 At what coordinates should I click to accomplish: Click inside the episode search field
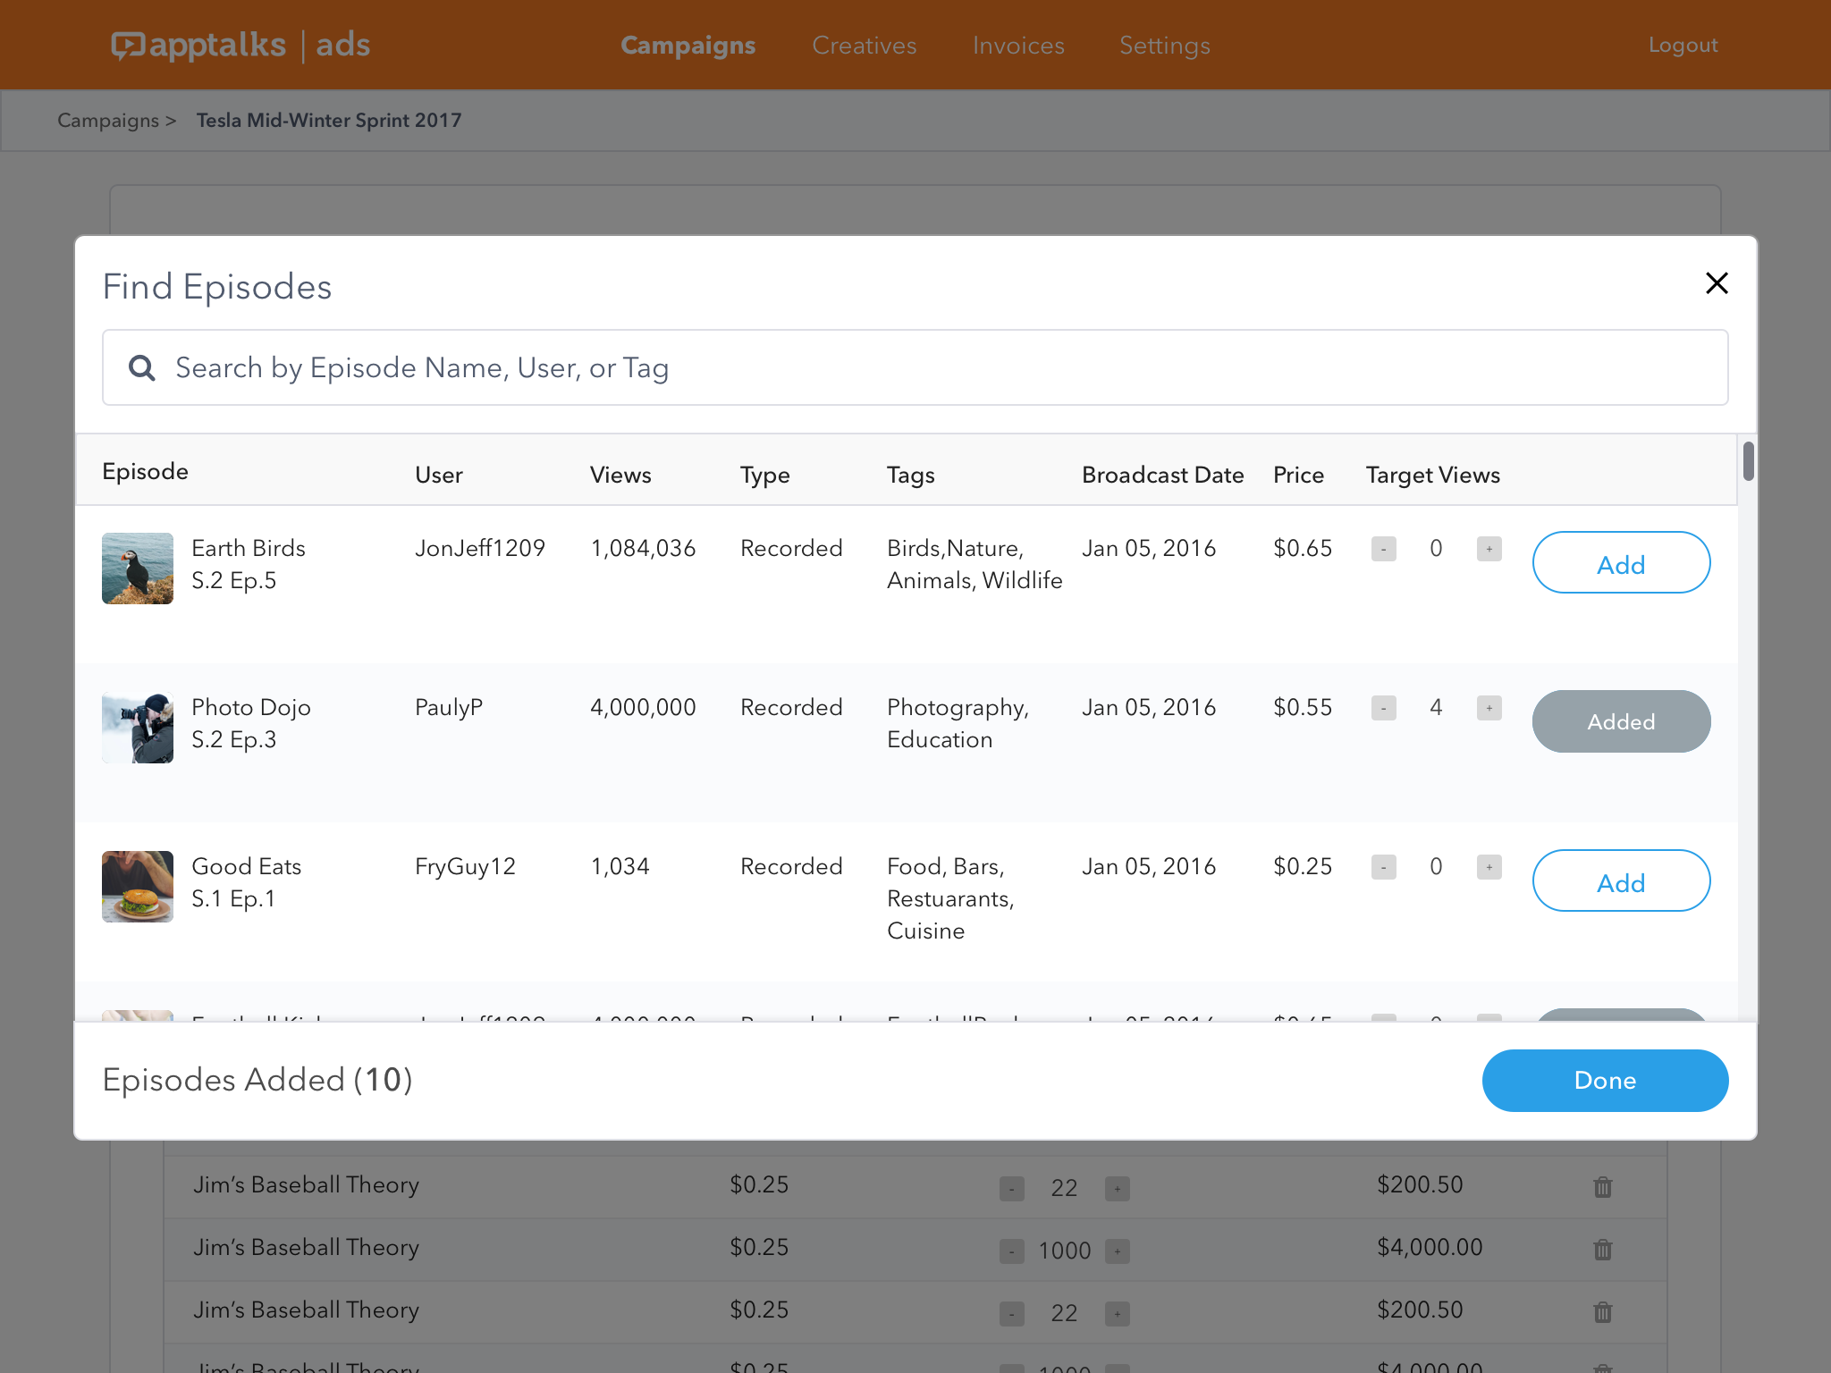tap(626, 367)
